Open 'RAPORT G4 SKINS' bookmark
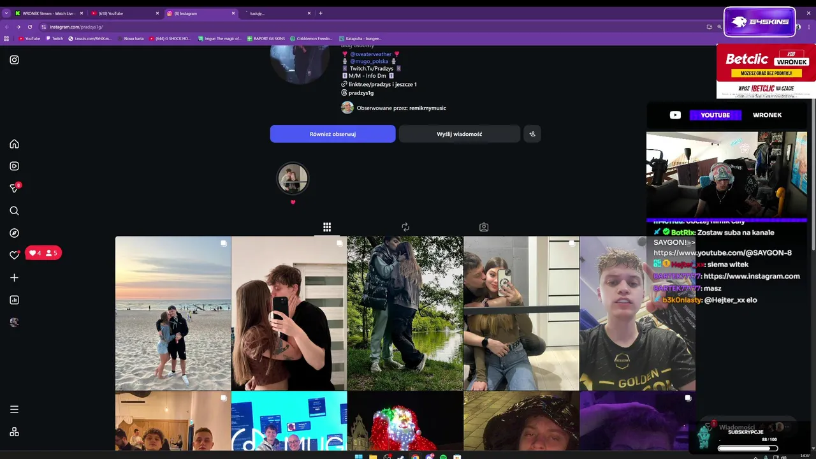The width and height of the screenshot is (816, 459). point(266,38)
